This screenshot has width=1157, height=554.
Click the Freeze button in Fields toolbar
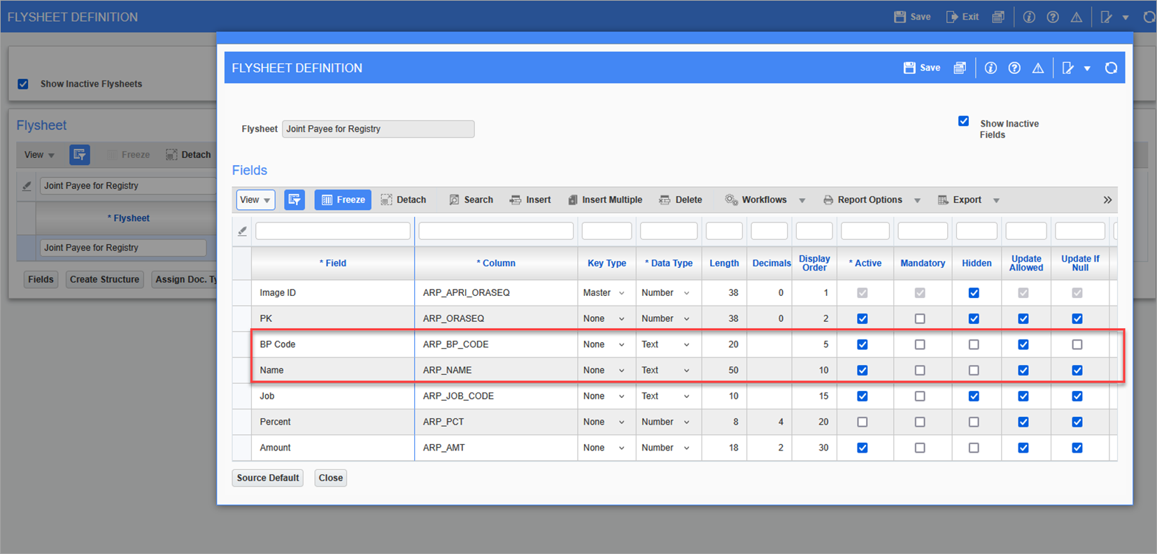pyautogui.click(x=343, y=200)
